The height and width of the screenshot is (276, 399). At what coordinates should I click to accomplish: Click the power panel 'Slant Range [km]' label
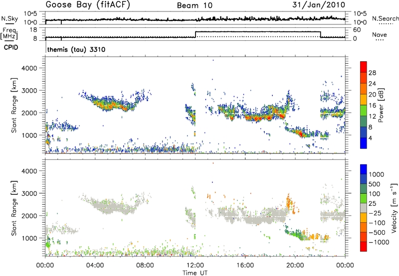click(x=14, y=105)
